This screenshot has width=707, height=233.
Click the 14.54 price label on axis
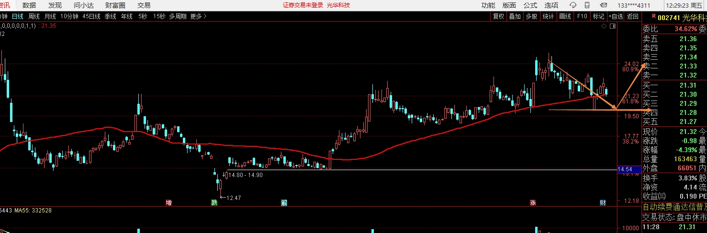628,169
